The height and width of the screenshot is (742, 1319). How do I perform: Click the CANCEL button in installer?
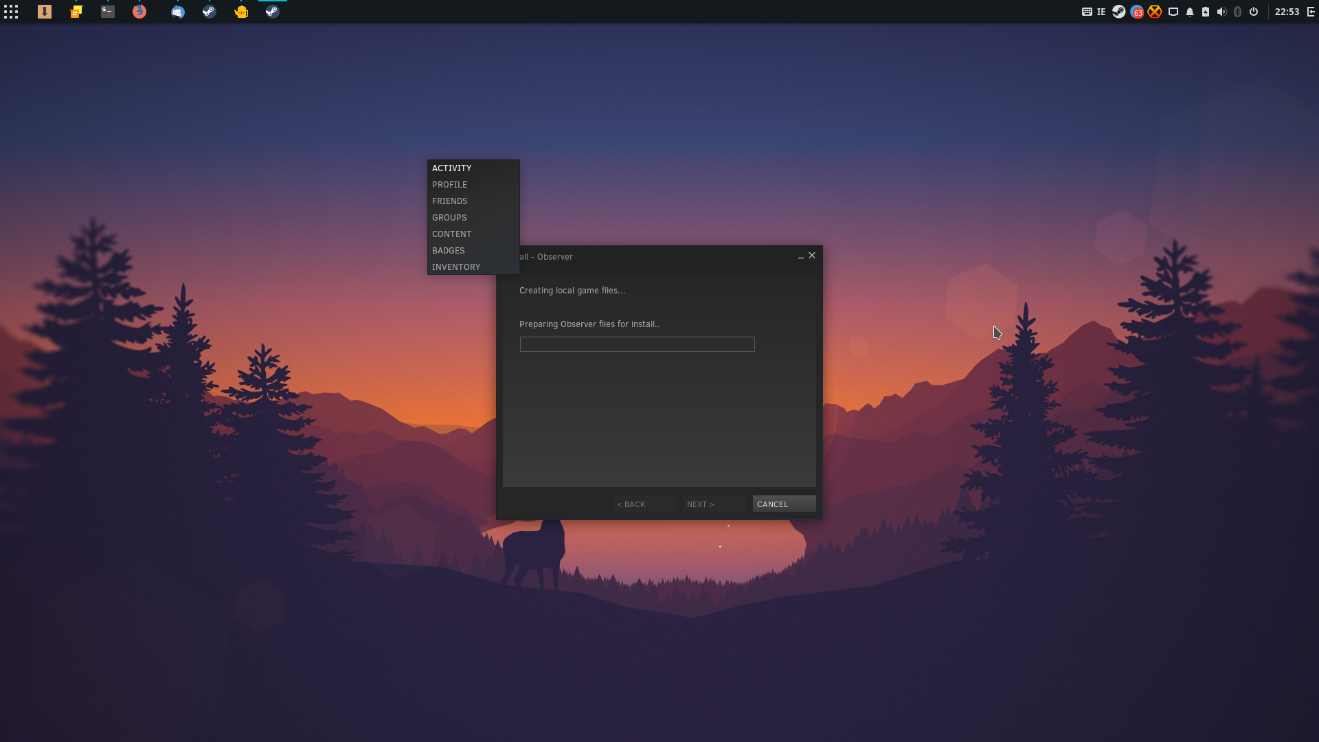784,504
